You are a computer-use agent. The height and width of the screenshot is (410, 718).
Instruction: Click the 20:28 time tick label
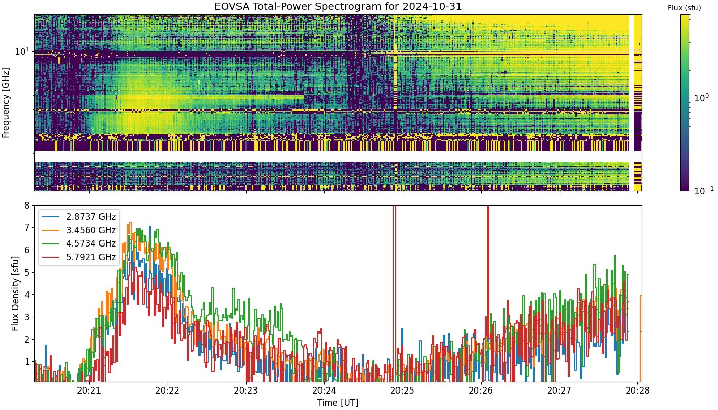point(638,391)
